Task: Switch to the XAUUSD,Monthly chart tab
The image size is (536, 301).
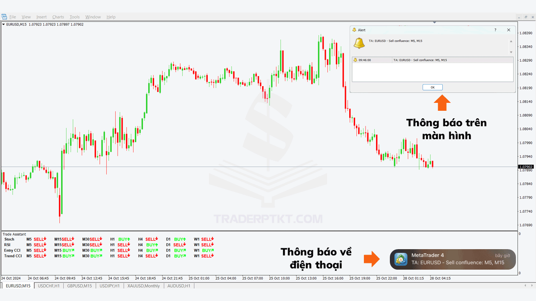Action: coord(144,286)
